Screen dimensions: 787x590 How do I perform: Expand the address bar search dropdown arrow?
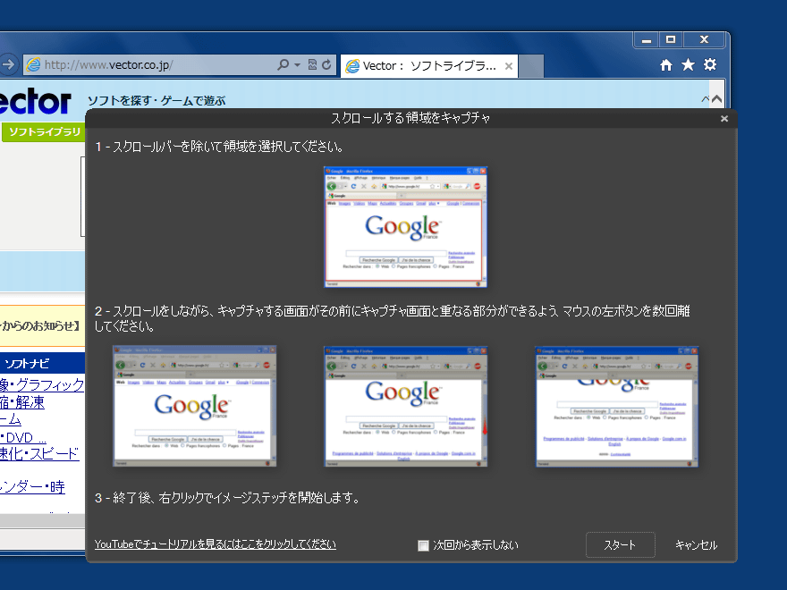coord(297,65)
